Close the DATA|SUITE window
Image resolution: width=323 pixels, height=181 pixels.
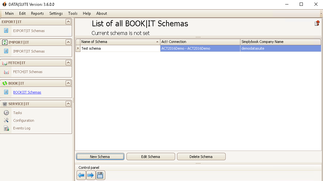click(316, 4)
